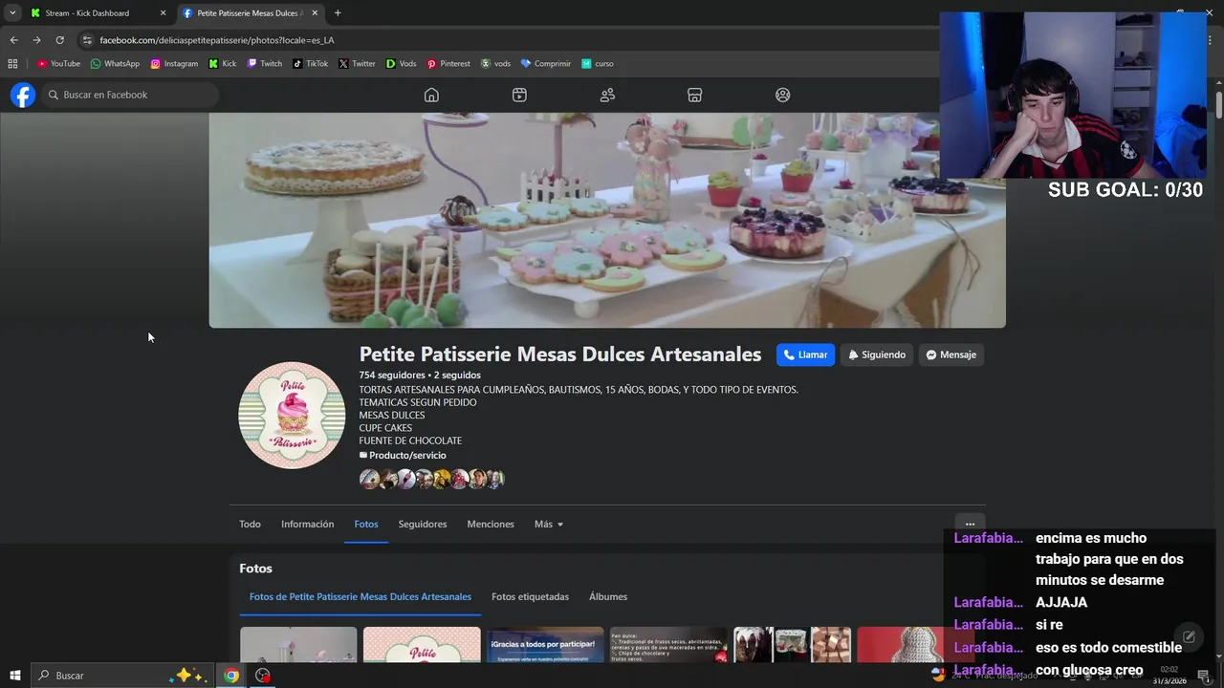This screenshot has width=1224, height=688.
Task: Open the WhatsApp bookmark
Action: [115, 64]
